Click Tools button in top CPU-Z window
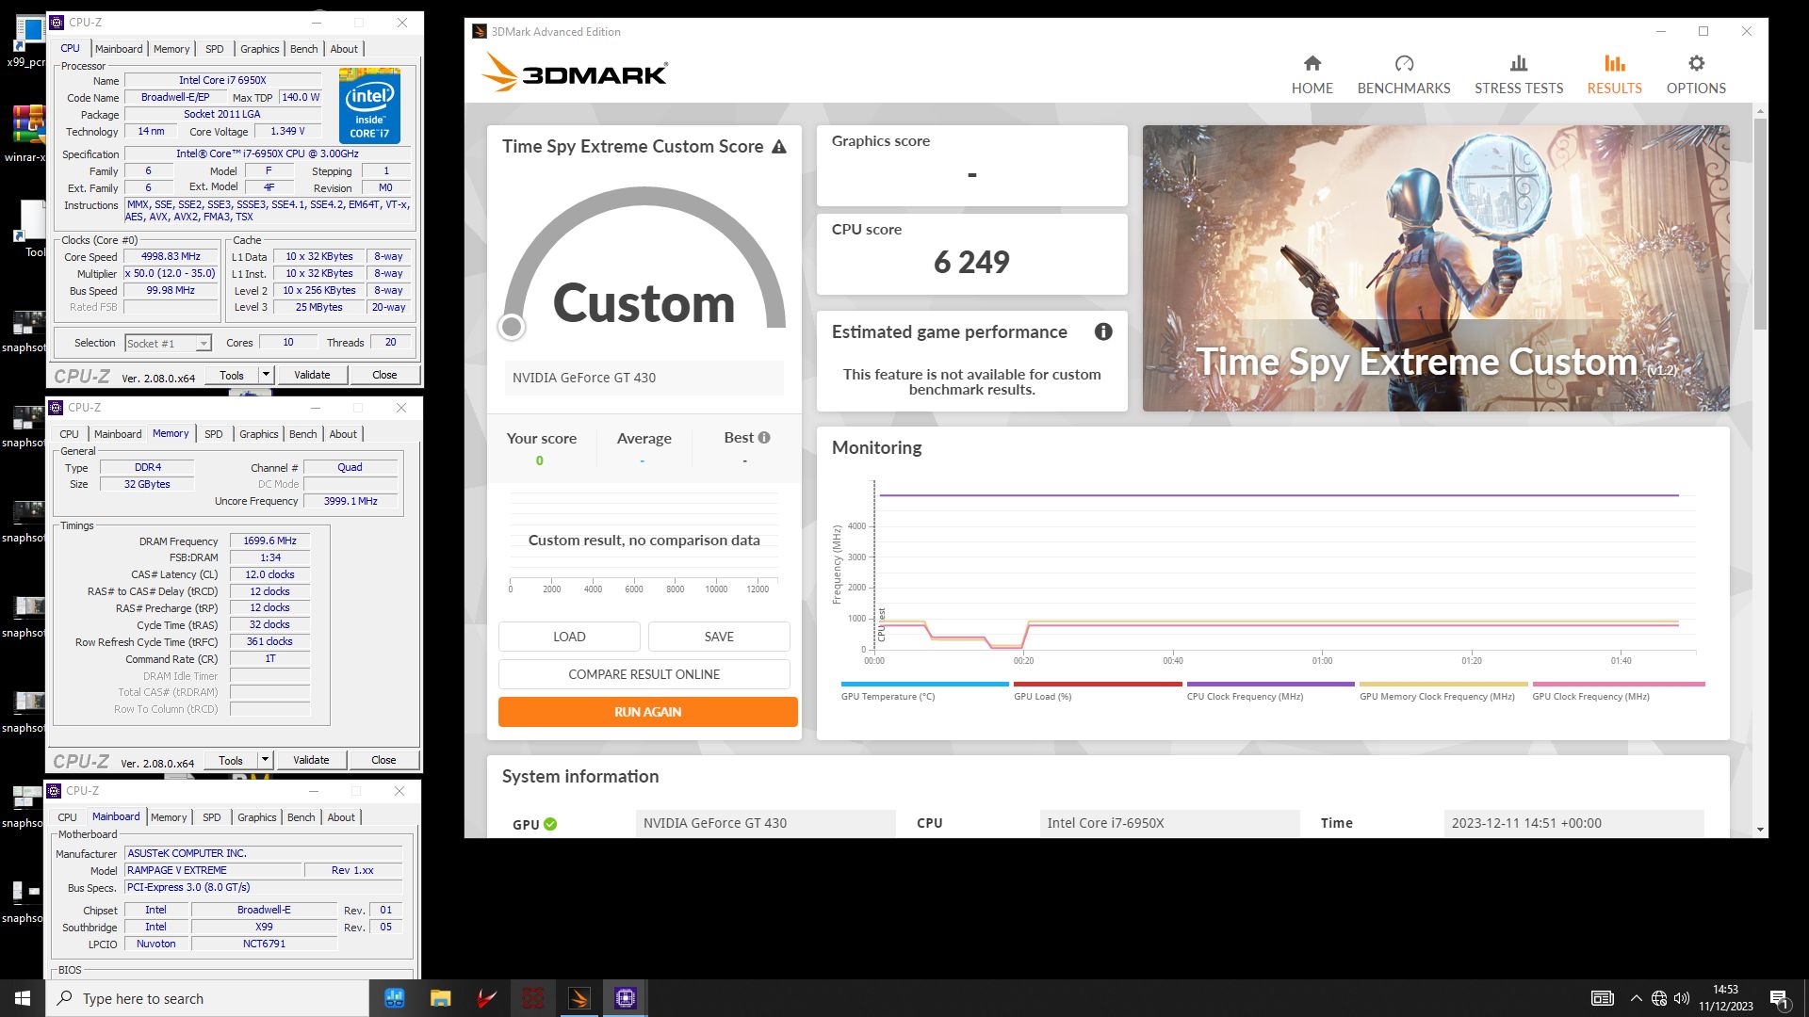 (232, 375)
